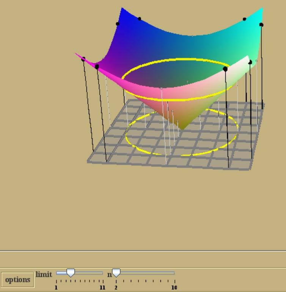The height and width of the screenshot is (292, 286).
Task: Set limit slider to its right end
Action: 102,273
